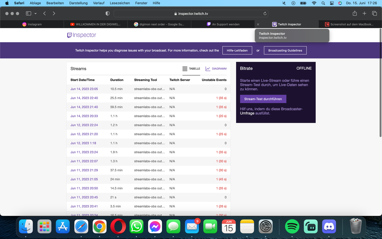Switch to the Instagram tab
The width and height of the screenshot is (382, 239).
click(x=32, y=24)
